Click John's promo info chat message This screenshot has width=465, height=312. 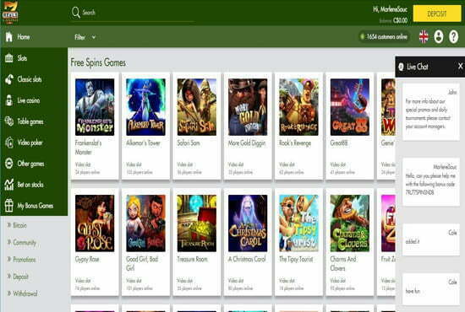pyautogui.click(x=430, y=112)
